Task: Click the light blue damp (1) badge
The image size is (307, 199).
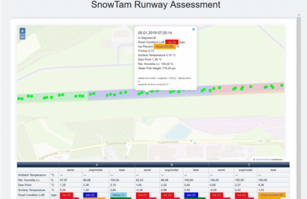Action: (119, 195)
